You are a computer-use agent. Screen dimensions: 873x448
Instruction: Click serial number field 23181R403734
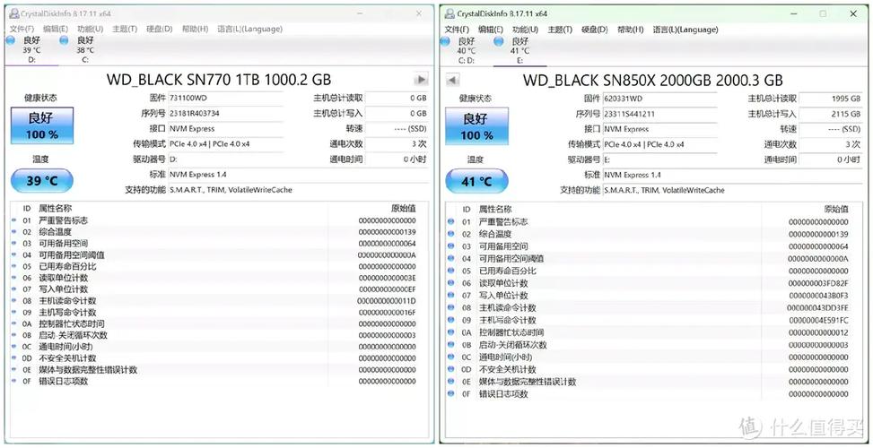coord(225,113)
